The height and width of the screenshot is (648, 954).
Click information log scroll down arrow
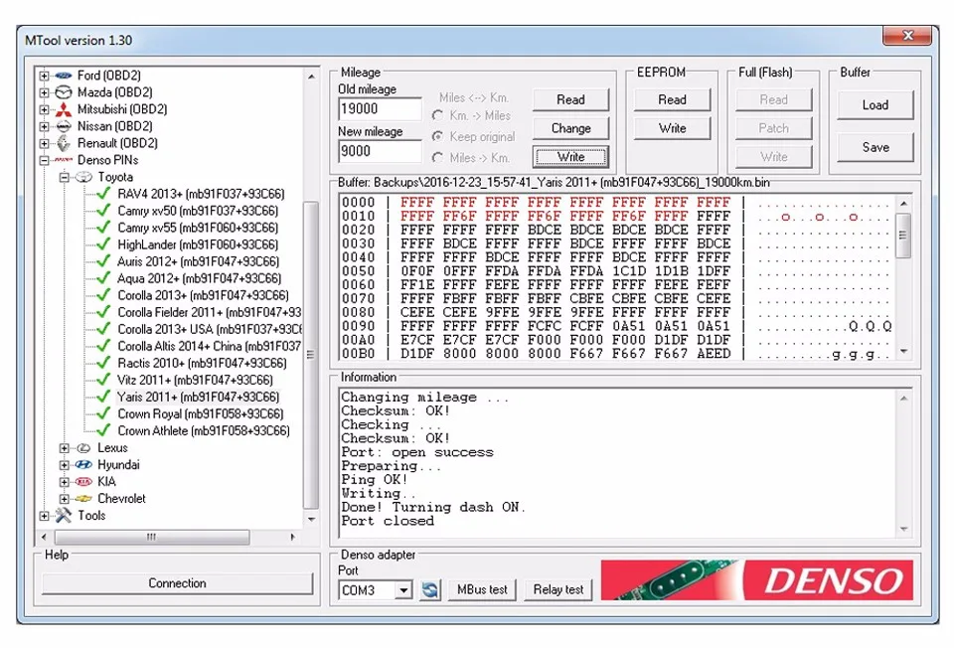[903, 529]
